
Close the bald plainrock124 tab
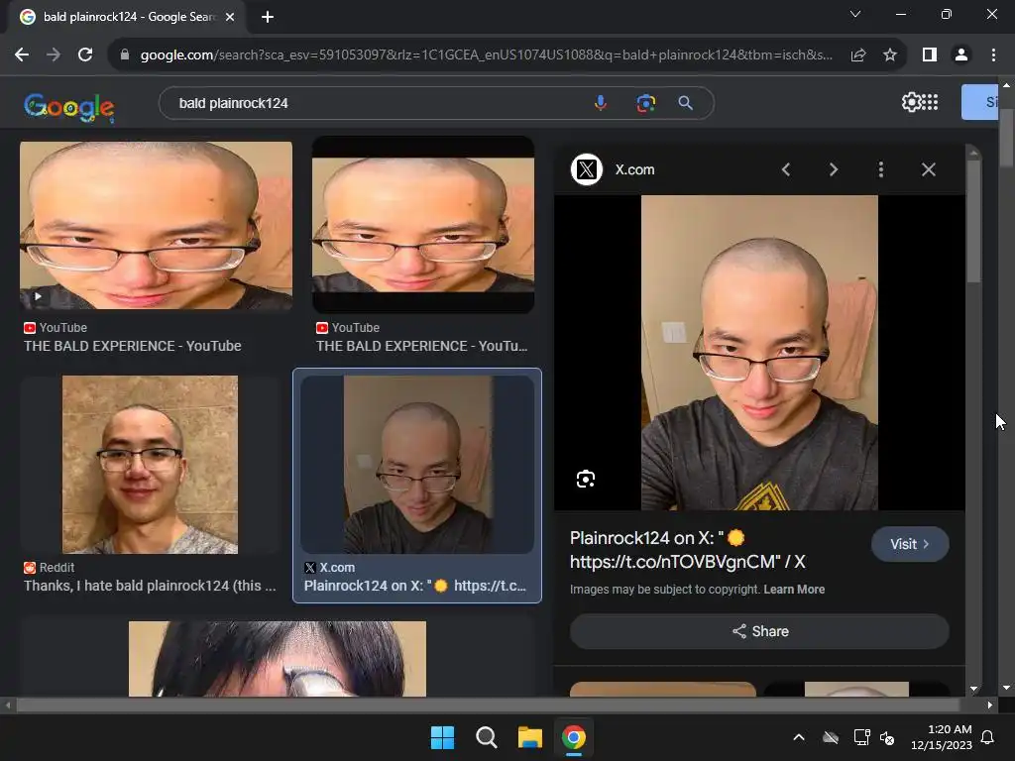(x=230, y=17)
